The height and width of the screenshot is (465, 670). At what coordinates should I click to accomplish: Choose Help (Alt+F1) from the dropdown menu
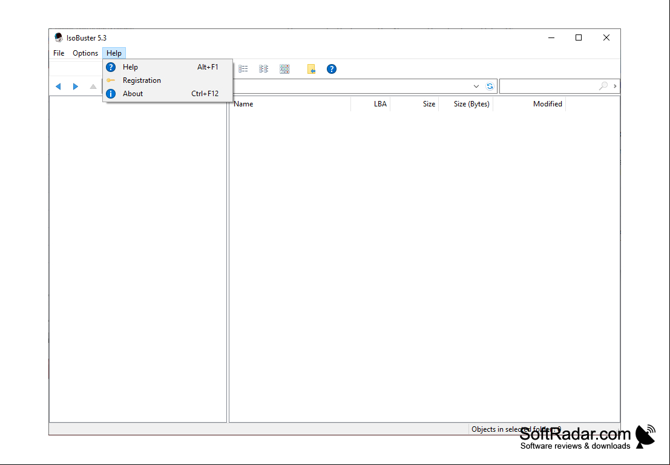click(168, 67)
